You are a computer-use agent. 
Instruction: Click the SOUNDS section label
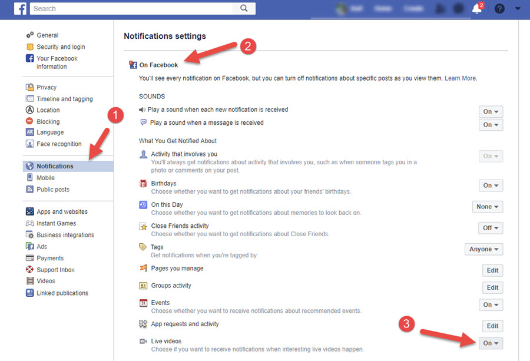[x=152, y=97]
